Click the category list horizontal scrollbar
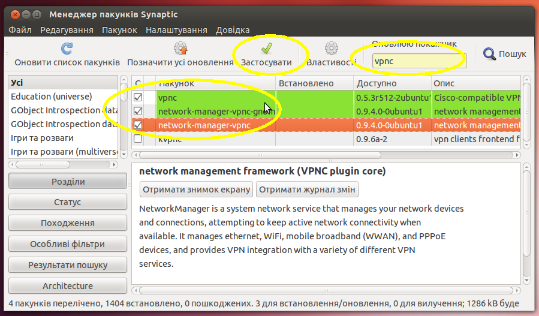 [43, 165]
